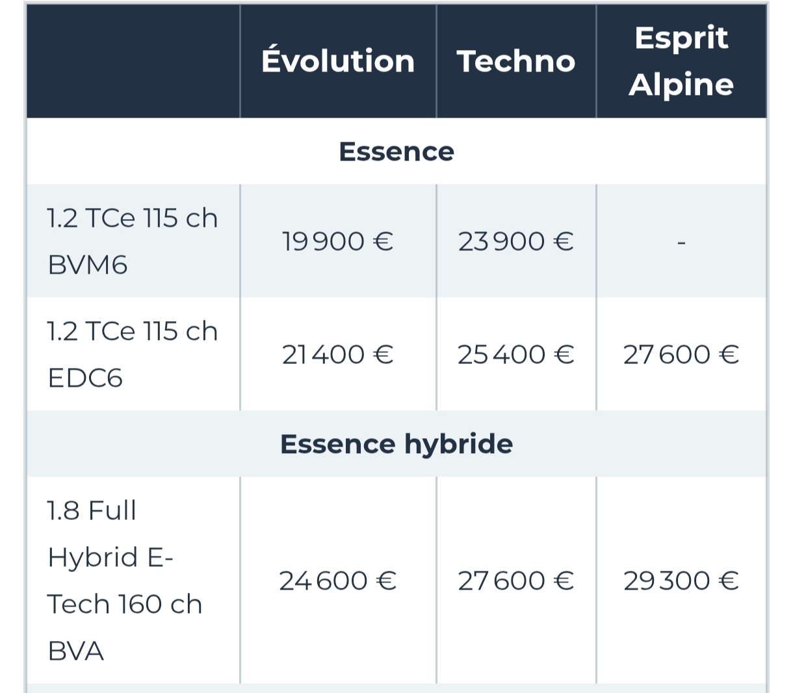
Task: Click the partially visible row below Full Hybrid
Action: (x=396, y=688)
